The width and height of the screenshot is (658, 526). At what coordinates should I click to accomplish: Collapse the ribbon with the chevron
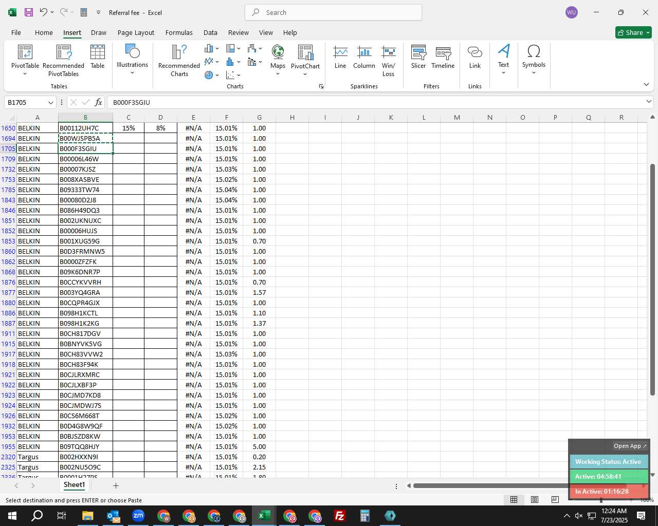pyautogui.click(x=646, y=84)
